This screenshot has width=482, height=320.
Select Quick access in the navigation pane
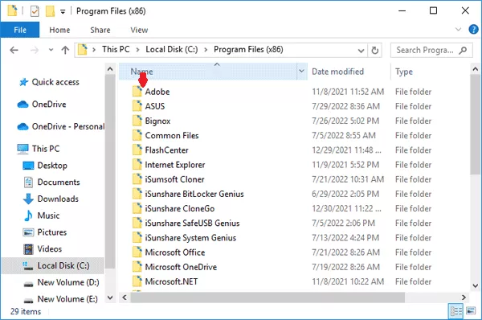(x=55, y=82)
